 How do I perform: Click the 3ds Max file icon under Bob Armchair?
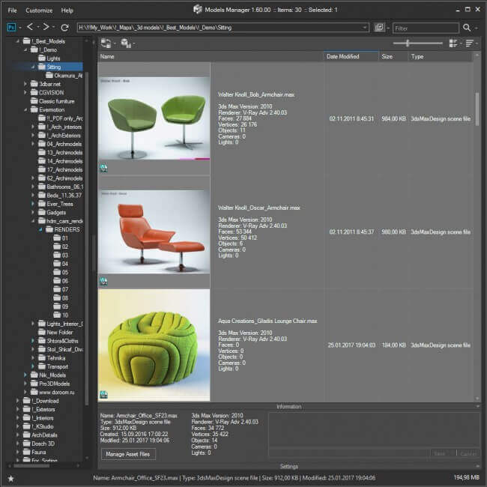point(103,169)
